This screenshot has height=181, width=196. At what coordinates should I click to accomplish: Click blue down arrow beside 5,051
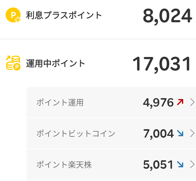(180, 165)
